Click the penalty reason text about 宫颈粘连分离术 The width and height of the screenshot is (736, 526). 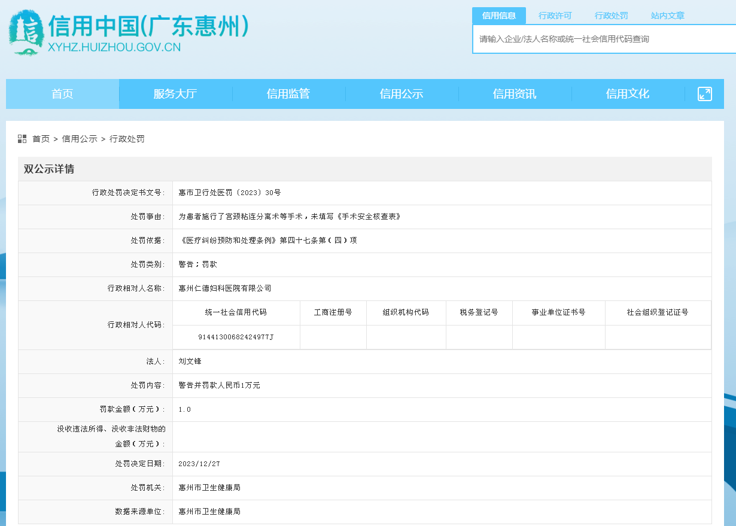coord(290,217)
